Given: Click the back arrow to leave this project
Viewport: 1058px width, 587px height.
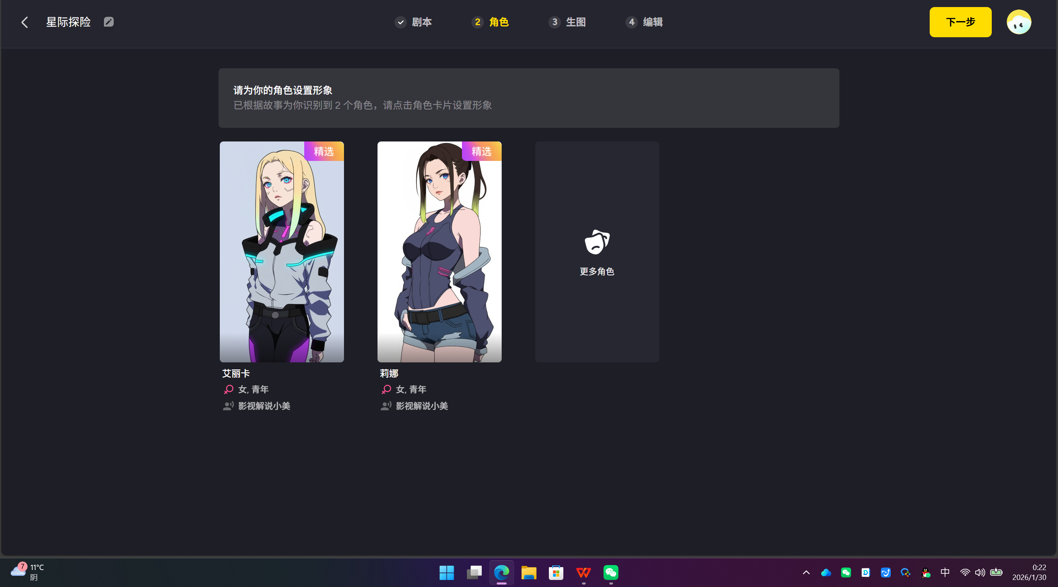Looking at the screenshot, I should tap(24, 22).
